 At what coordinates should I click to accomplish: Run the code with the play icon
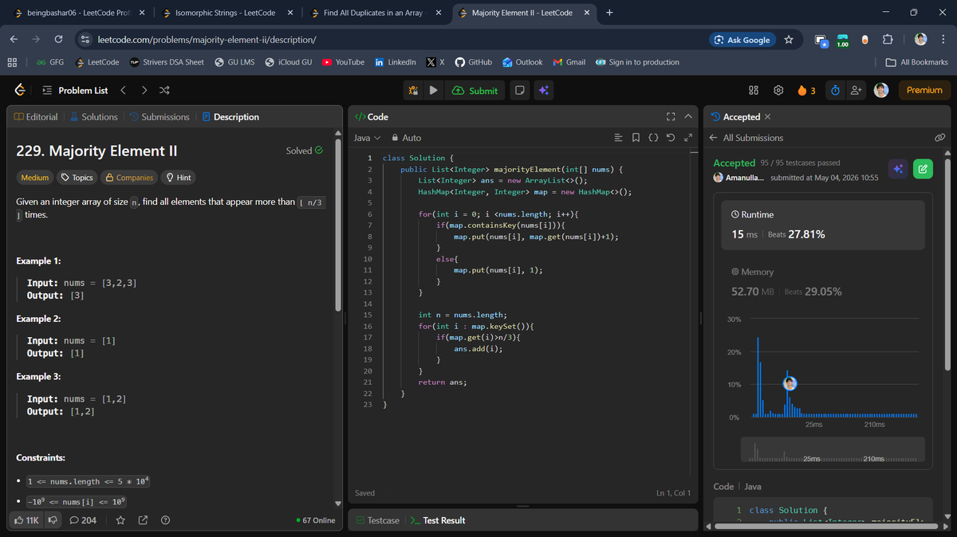point(433,90)
